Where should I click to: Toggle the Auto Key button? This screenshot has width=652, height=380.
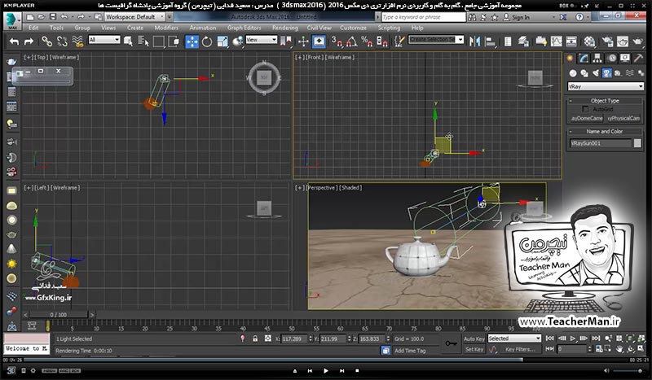click(474, 339)
